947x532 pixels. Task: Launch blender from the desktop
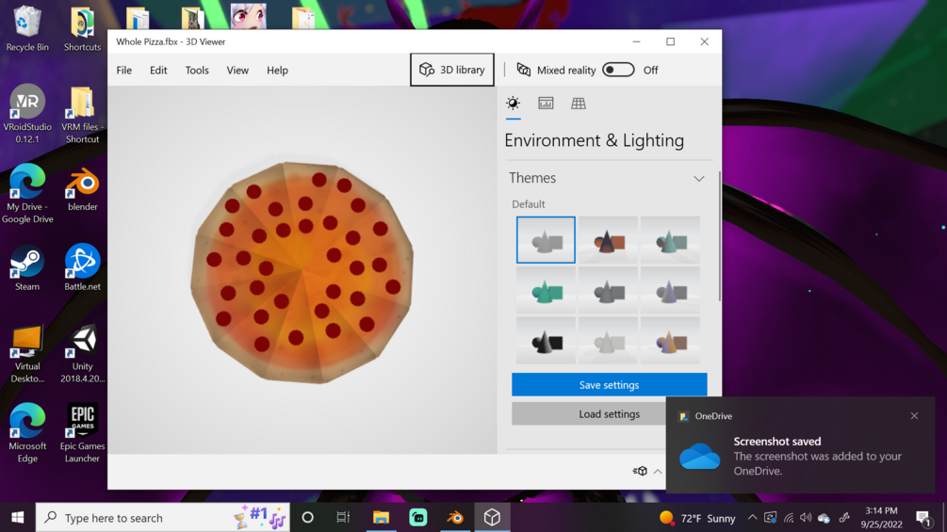(82, 188)
